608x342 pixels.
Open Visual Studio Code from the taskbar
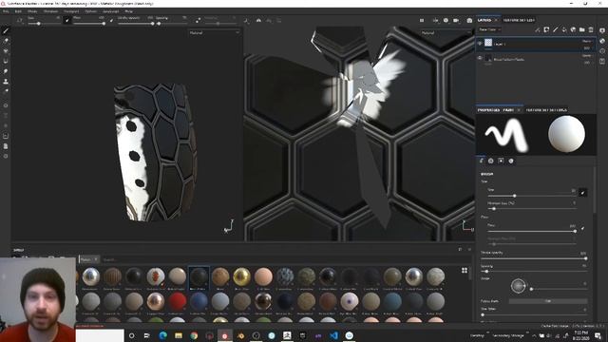(333, 335)
